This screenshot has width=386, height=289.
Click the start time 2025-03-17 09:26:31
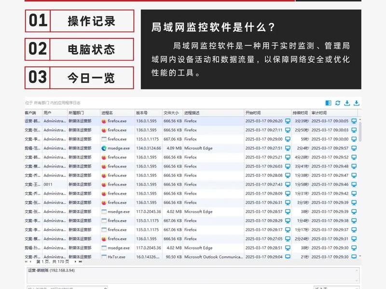(x=264, y=202)
